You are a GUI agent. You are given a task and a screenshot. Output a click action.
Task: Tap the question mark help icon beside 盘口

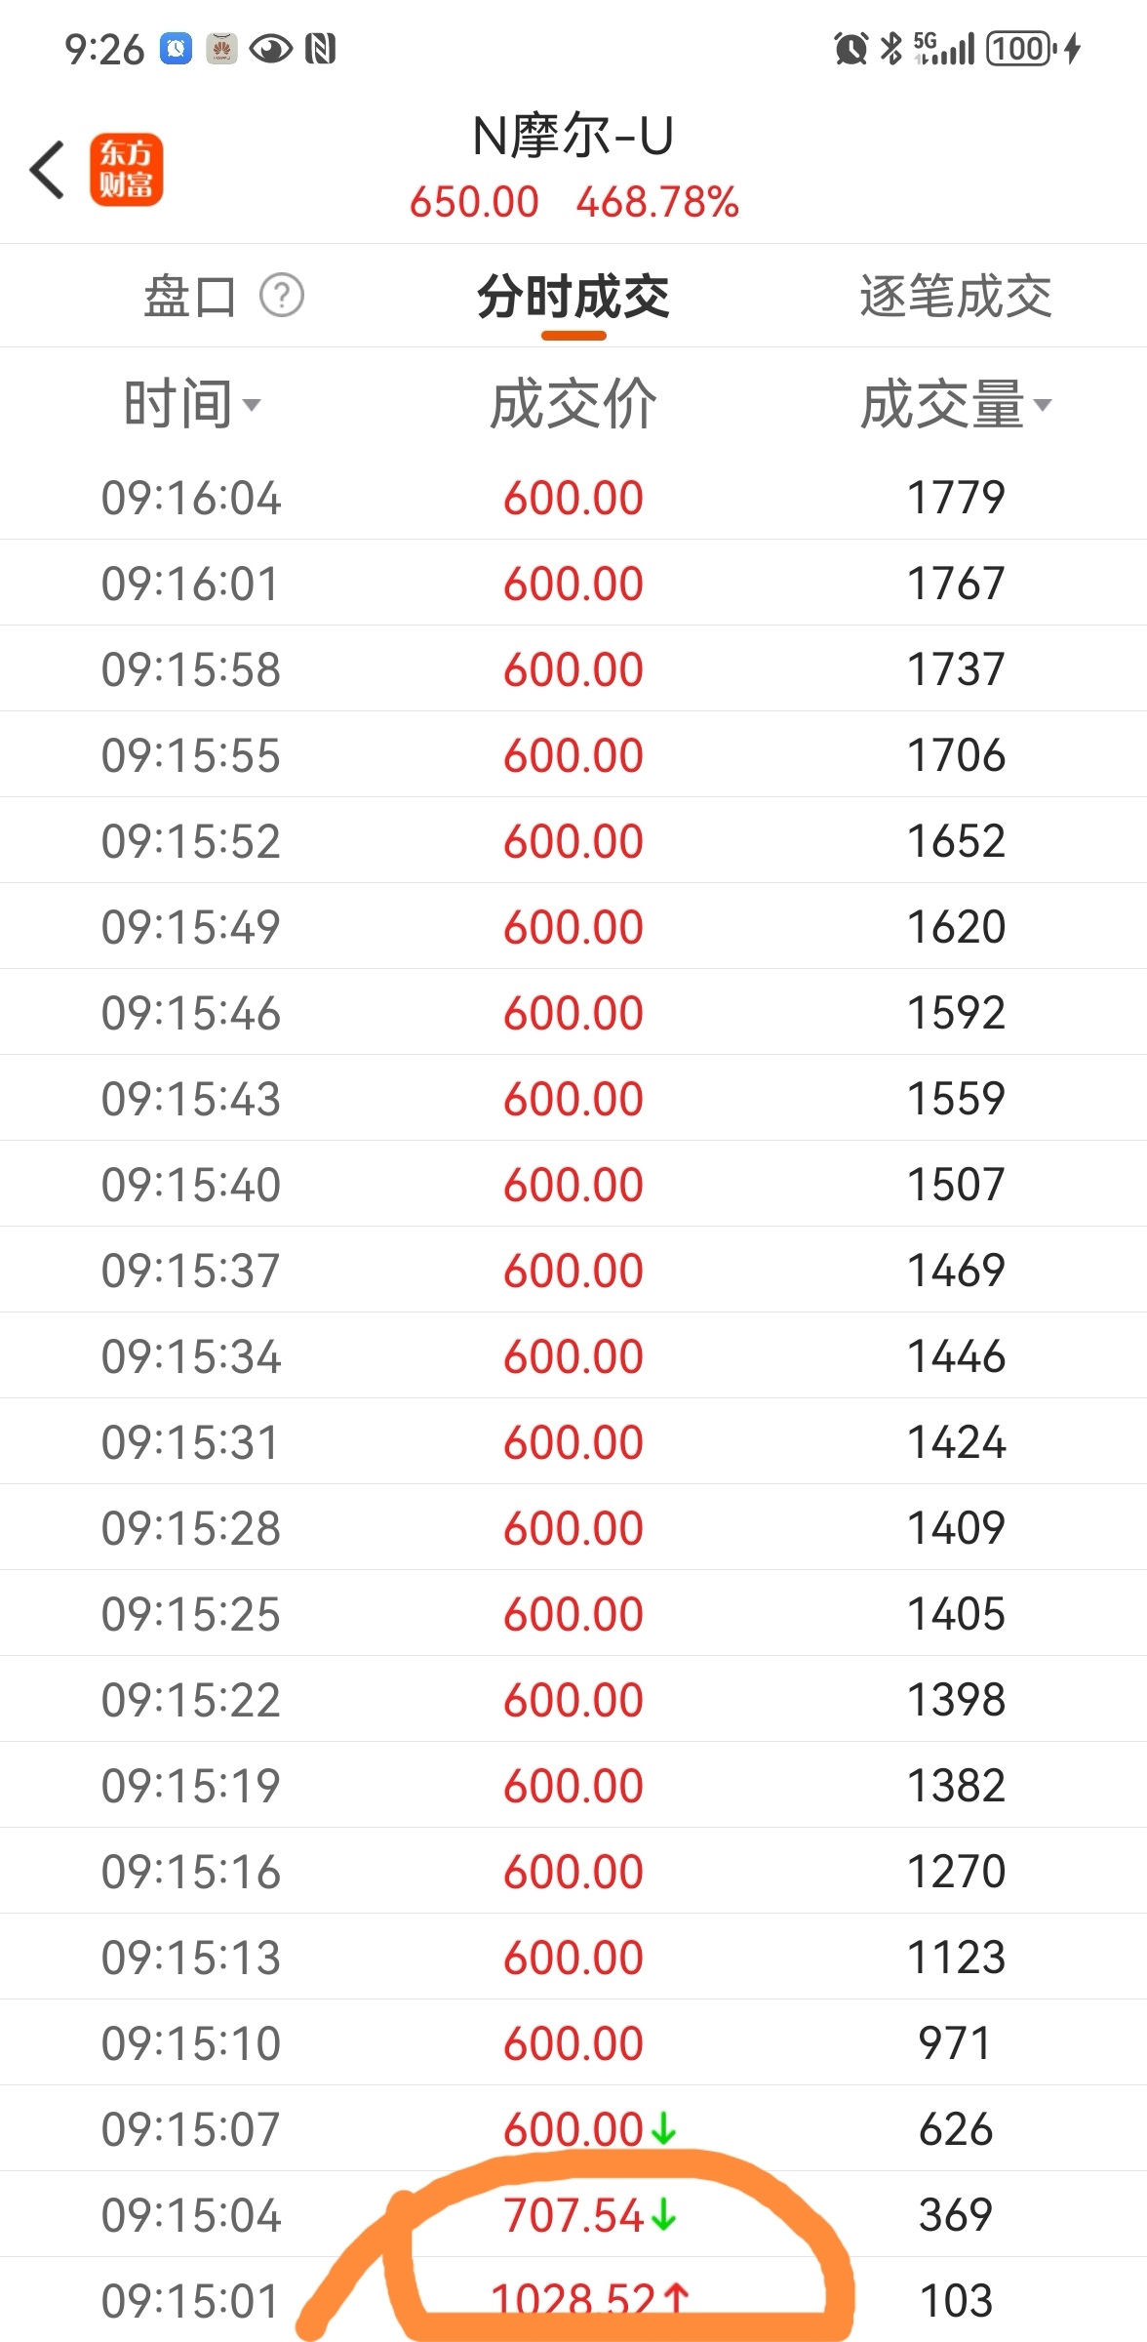click(x=282, y=296)
